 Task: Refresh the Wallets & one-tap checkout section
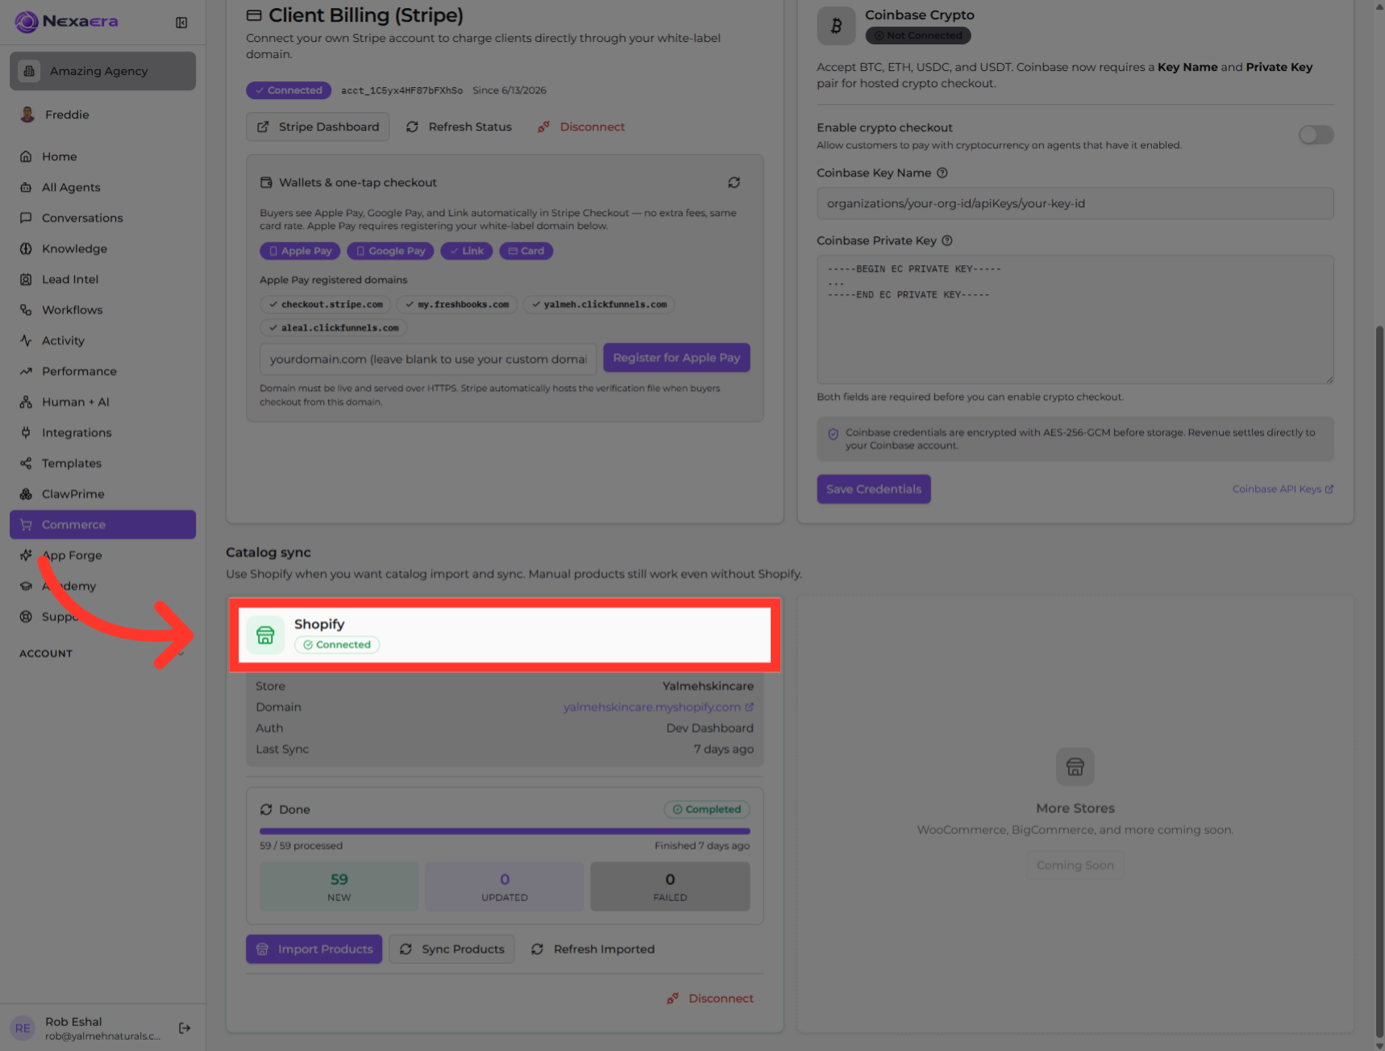(734, 183)
